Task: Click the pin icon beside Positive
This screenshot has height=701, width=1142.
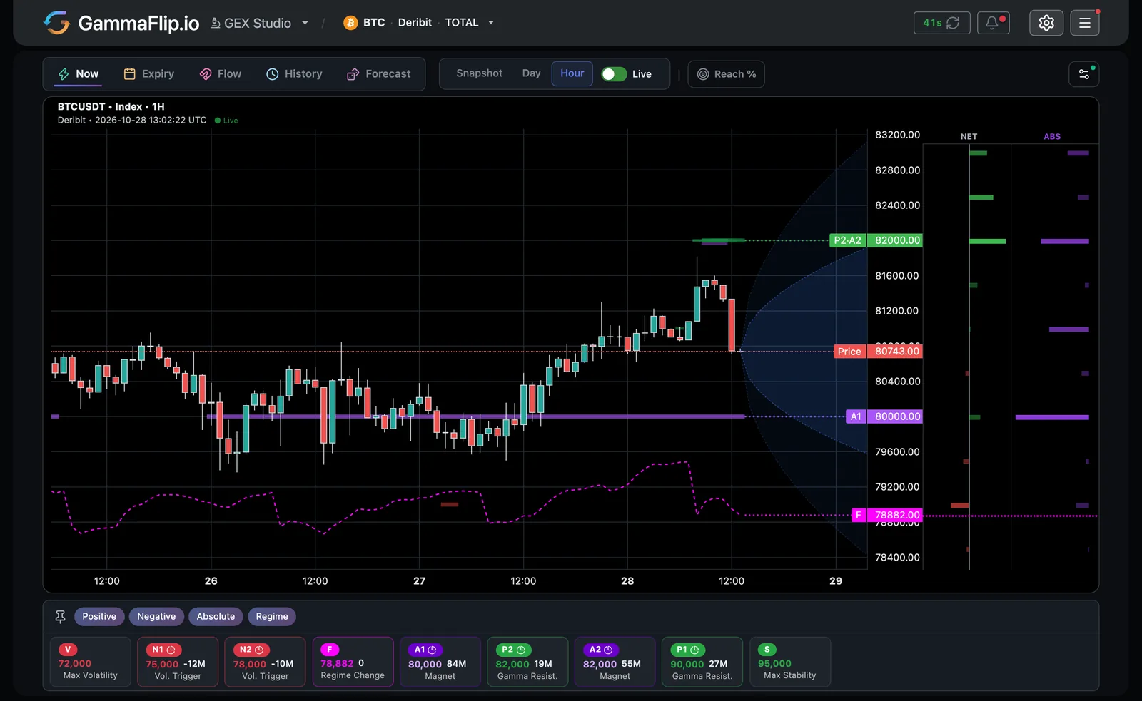Action: 60,616
